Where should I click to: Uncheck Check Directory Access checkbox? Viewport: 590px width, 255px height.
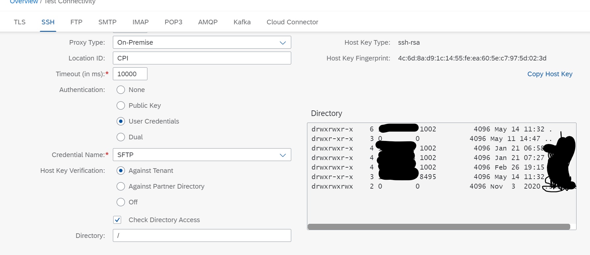click(117, 220)
